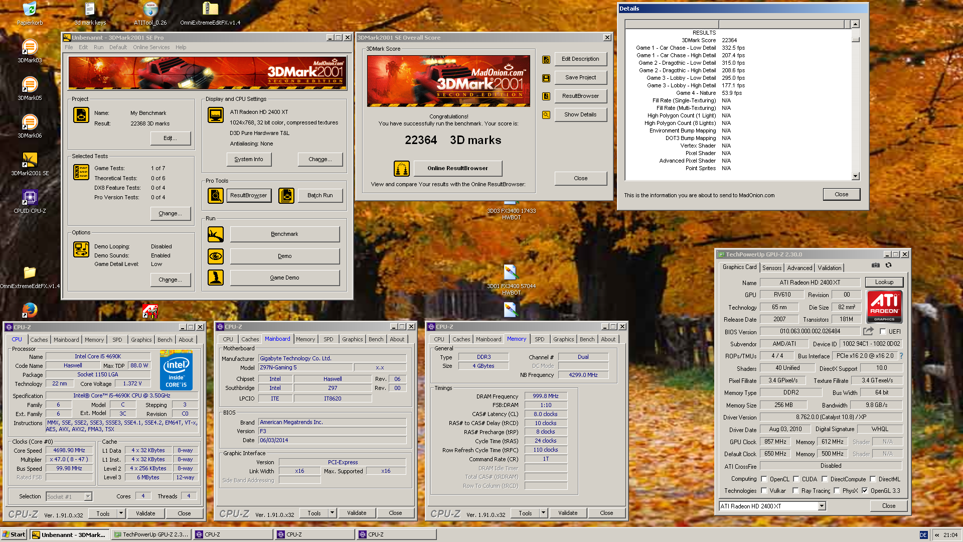Click the Demo eye icon
963x542 pixels.
tap(216, 256)
